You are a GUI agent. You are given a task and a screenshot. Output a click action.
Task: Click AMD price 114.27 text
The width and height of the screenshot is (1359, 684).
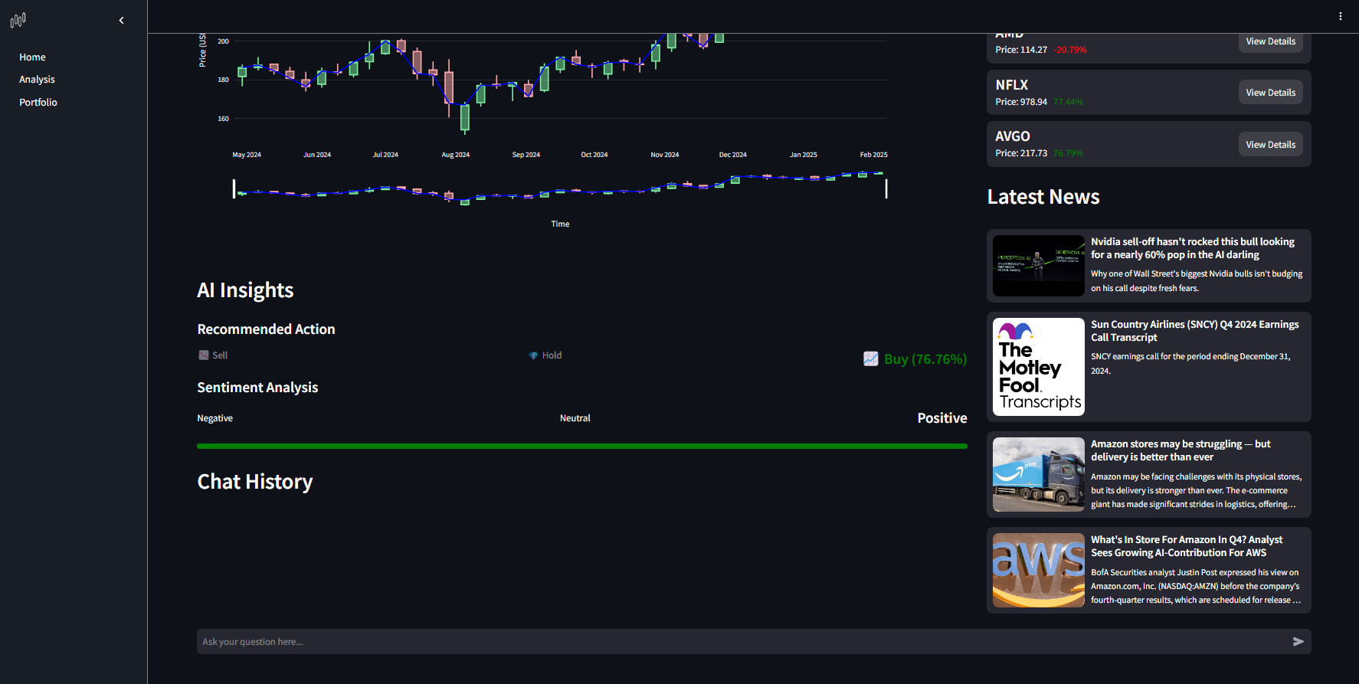1021,50
